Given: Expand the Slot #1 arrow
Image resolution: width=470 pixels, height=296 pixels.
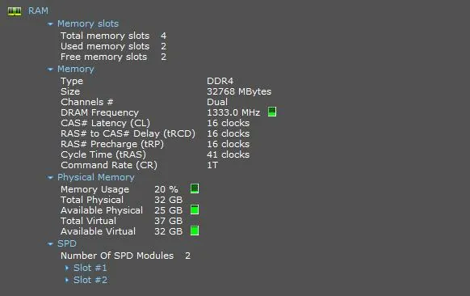Looking at the screenshot, I should pyautogui.click(x=67, y=268).
